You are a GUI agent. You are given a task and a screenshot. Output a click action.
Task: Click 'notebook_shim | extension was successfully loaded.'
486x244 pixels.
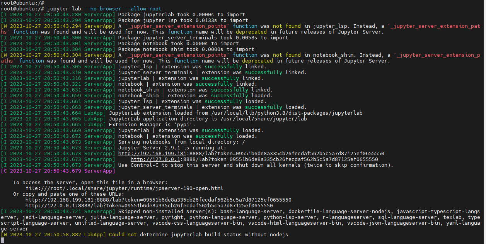pyautogui.click(x=195, y=95)
